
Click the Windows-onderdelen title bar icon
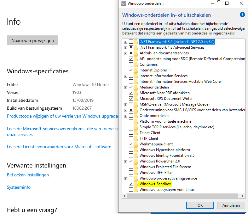[x=123, y=3]
